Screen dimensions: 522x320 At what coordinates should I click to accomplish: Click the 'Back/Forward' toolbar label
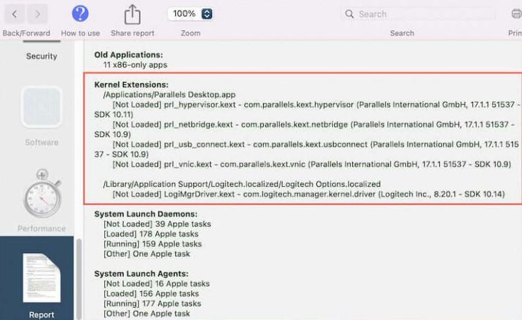pos(26,33)
